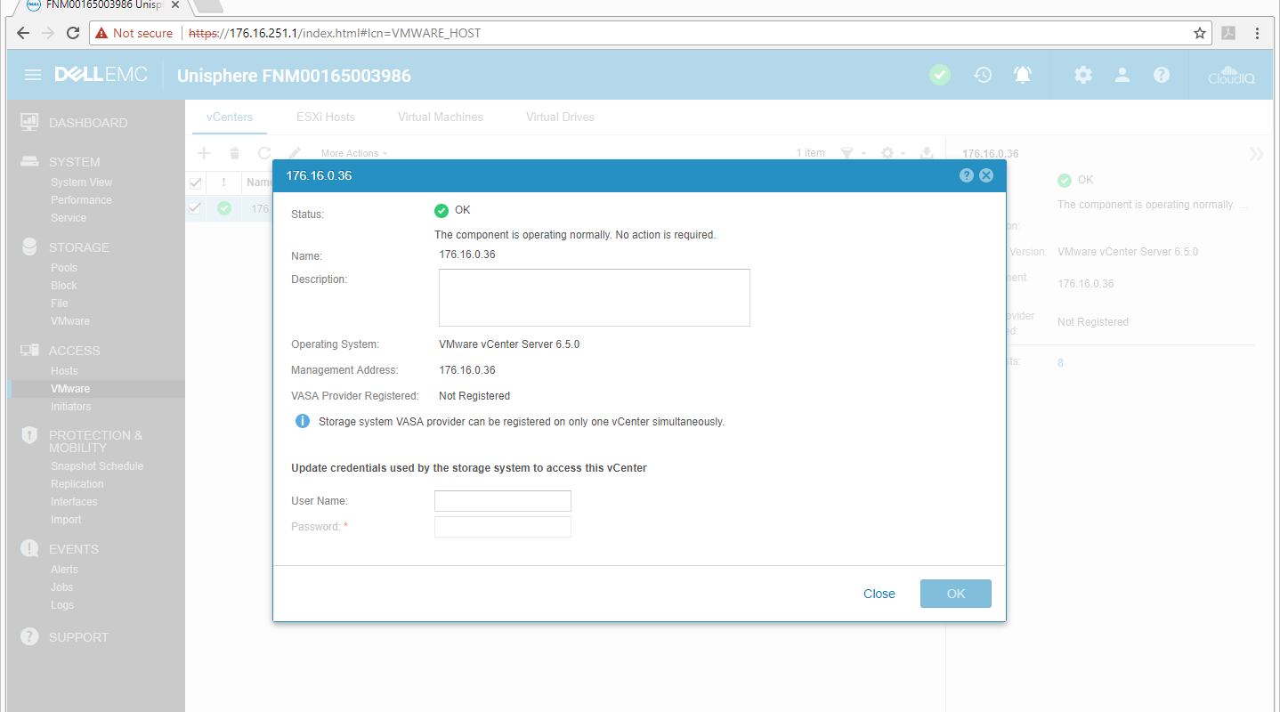1280x712 pixels.
Task: Click the Password input field
Action: 503,527
